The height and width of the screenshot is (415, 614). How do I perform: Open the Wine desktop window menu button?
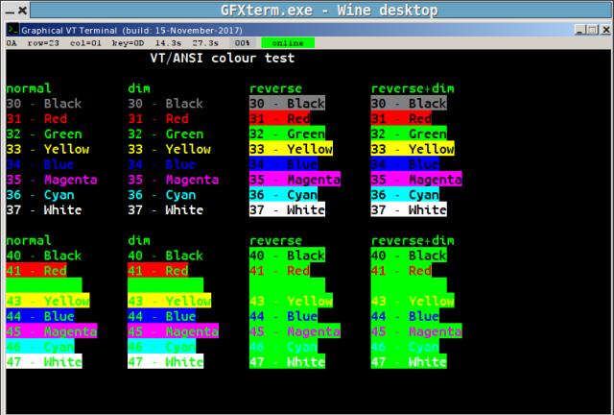pos(10,10)
